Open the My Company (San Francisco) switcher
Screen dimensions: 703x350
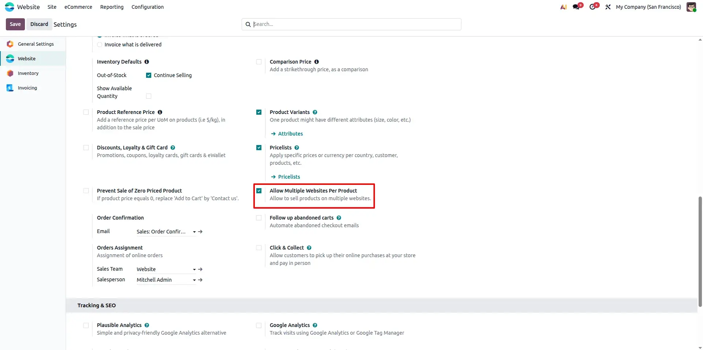pos(648,7)
